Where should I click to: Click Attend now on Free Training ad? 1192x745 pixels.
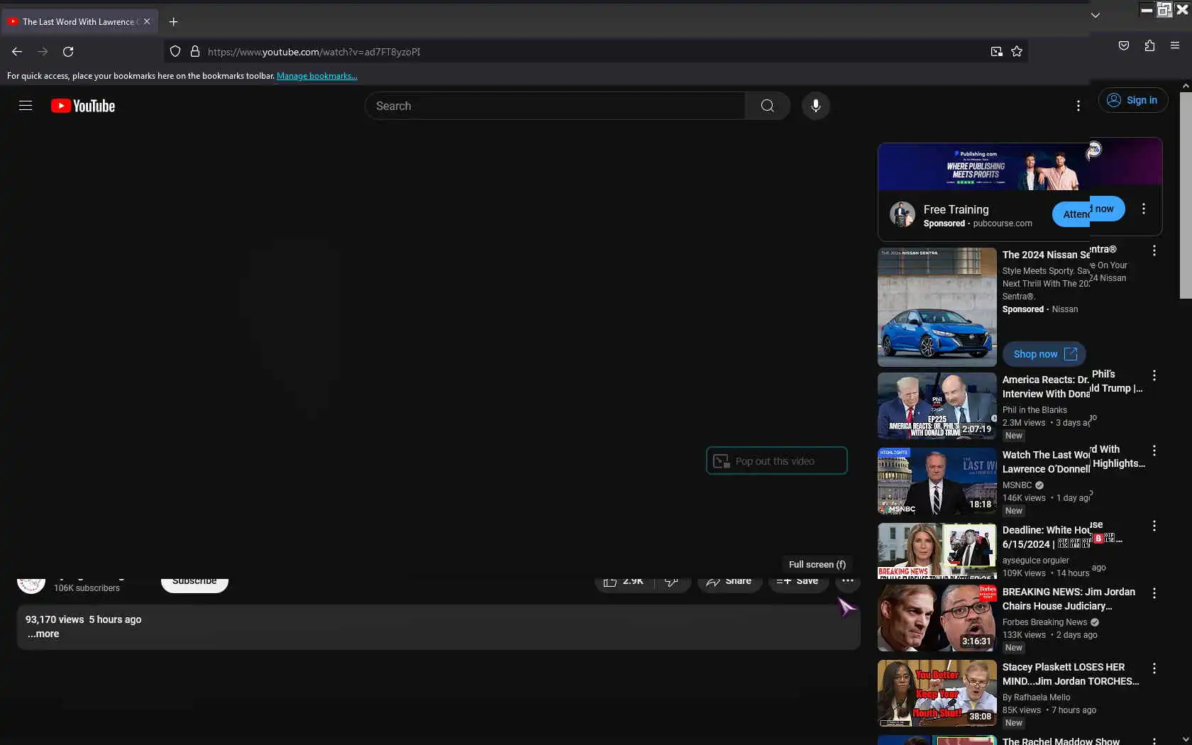(1088, 211)
